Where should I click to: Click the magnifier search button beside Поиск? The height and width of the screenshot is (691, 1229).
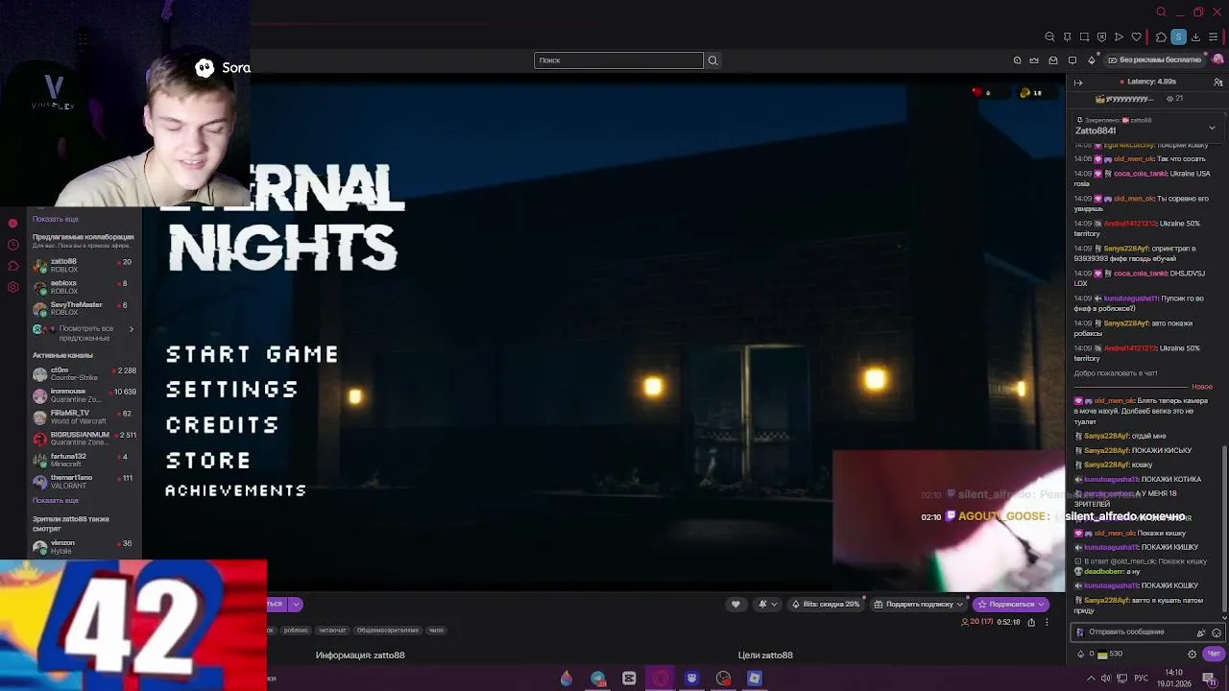coord(712,60)
